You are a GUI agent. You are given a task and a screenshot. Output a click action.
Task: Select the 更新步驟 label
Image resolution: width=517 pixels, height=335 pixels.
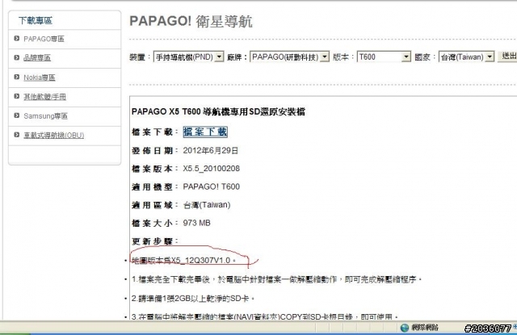tap(154, 241)
